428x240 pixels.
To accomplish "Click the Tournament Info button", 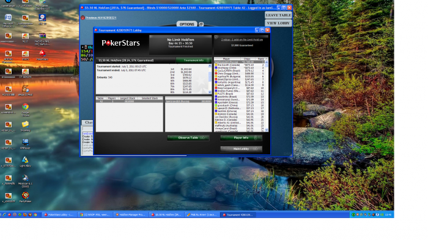I will [x=194, y=60].
